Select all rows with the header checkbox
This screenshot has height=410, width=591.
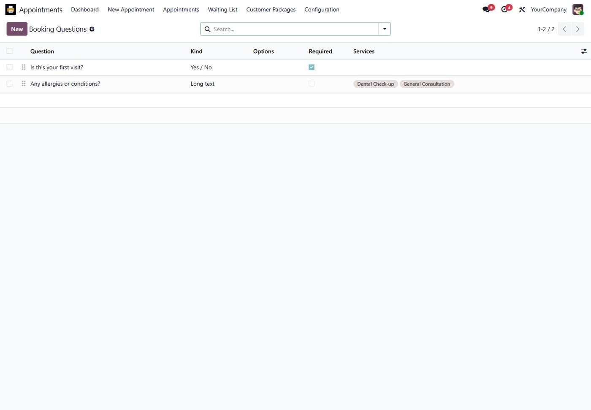9,51
